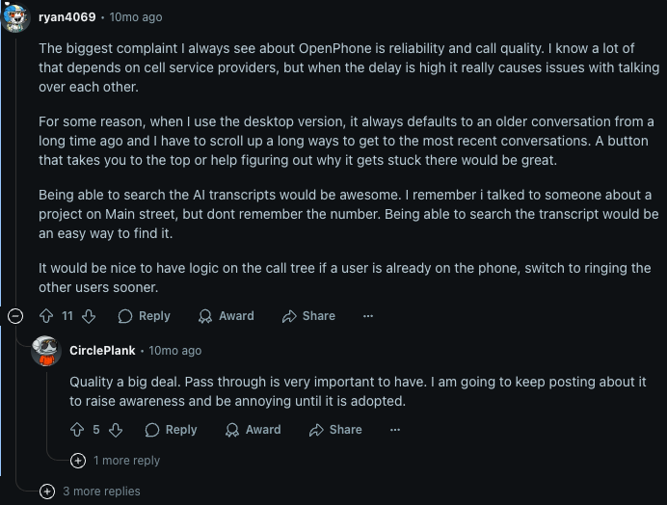Viewport: 667px width, 505px height.
Task: Downvote CirclePlank's reply
Action: [x=116, y=430]
